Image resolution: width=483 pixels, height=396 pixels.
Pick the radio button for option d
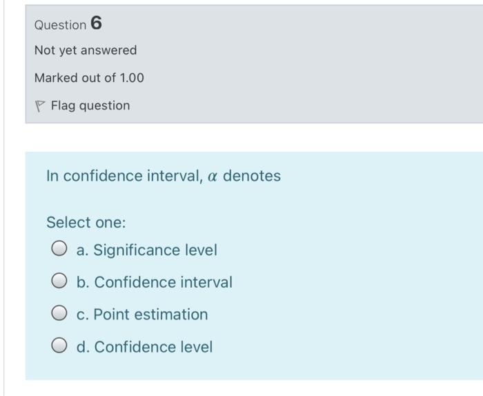click(59, 345)
